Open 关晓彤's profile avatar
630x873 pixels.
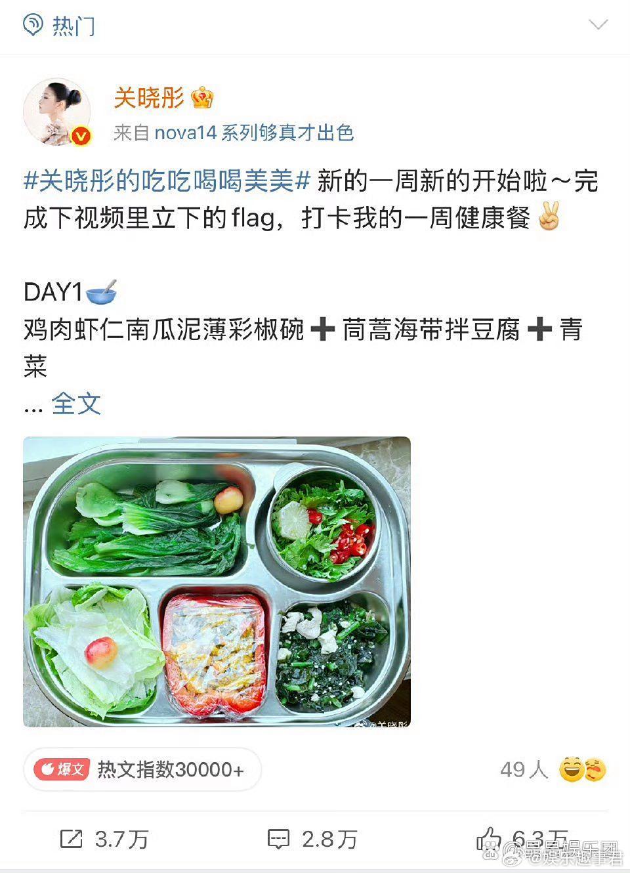pos(57,112)
